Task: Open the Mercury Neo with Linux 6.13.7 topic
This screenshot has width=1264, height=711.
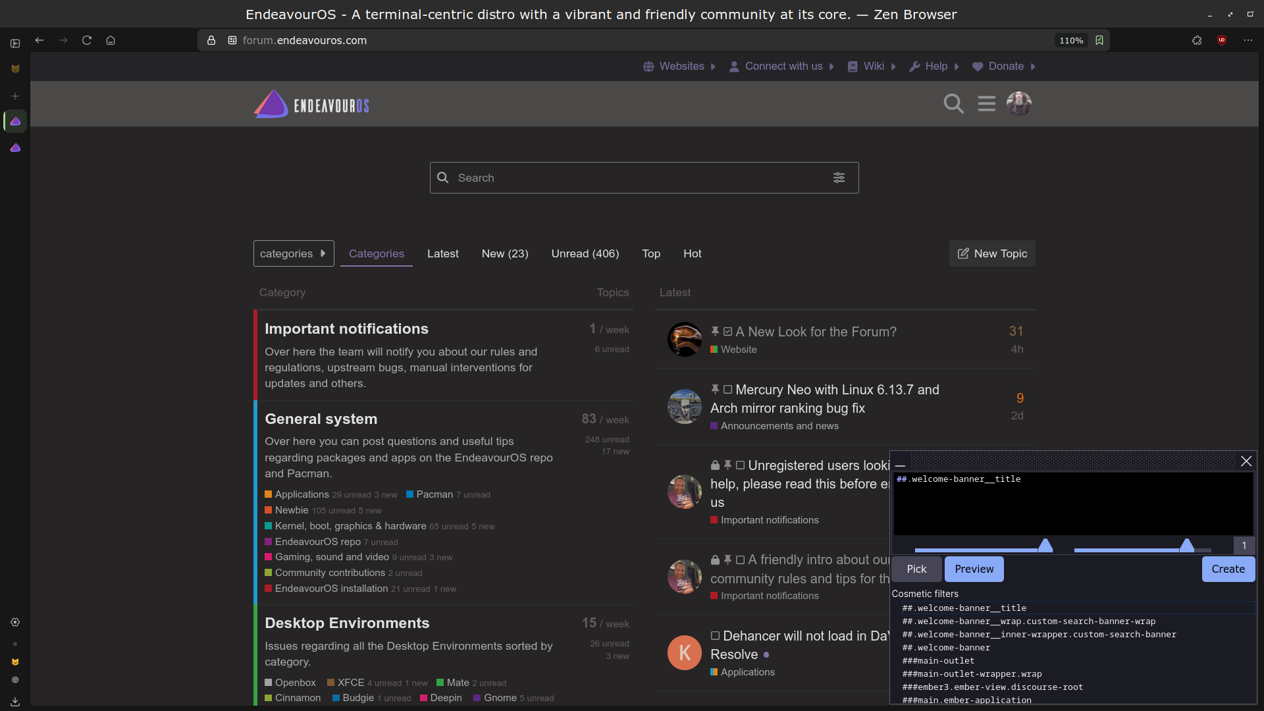Action: click(x=825, y=399)
